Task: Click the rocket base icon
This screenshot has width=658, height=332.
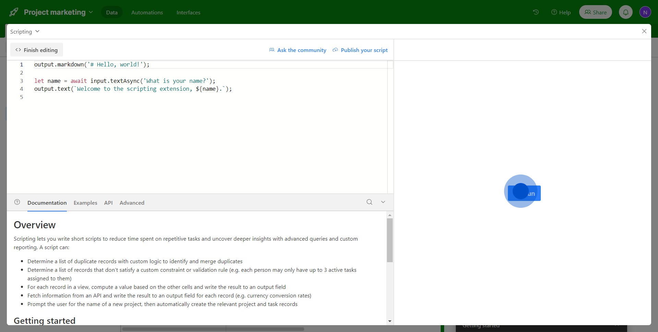Action: [14, 12]
